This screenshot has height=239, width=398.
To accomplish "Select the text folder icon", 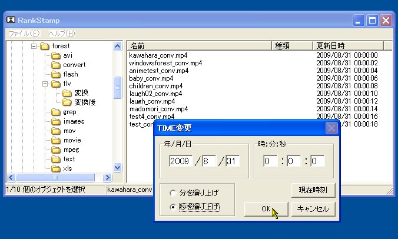I will 56,159.
